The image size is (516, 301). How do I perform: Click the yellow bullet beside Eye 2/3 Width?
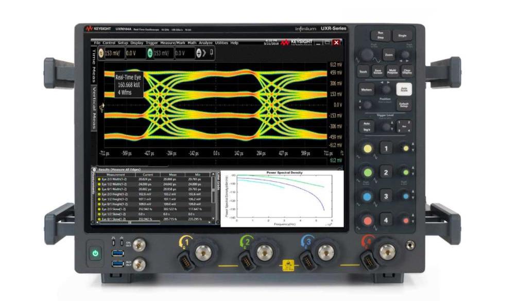pyautogui.click(x=99, y=180)
